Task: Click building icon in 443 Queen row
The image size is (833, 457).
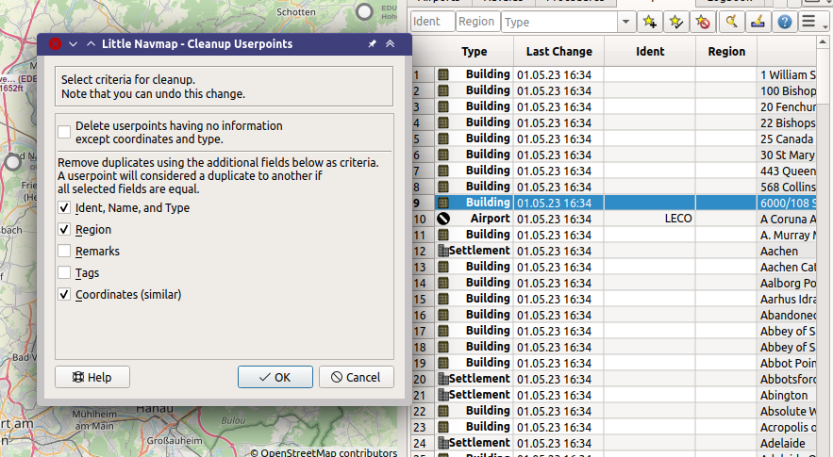Action: click(x=443, y=171)
